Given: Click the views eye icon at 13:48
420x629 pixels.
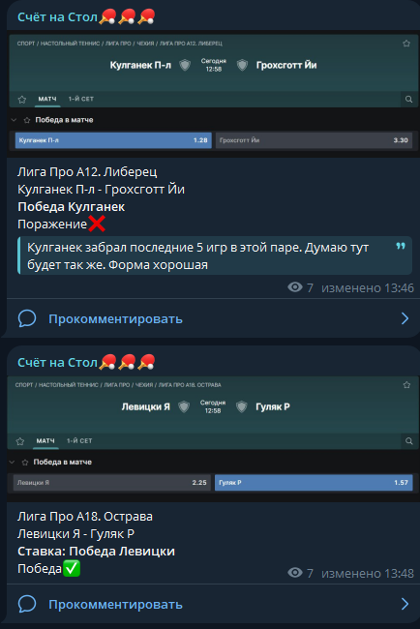Looking at the screenshot, I should 295,573.
